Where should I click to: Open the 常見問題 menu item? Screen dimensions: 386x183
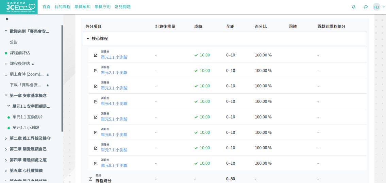click(x=122, y=7)
